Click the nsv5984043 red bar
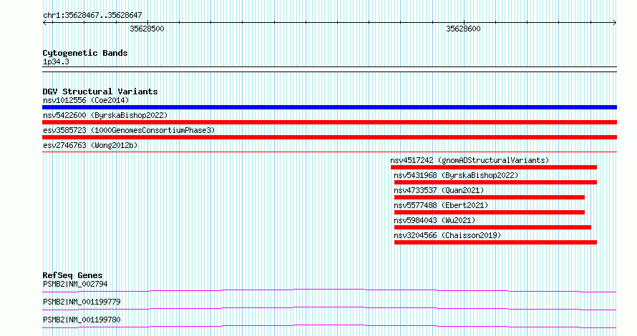 click(492, 227)
